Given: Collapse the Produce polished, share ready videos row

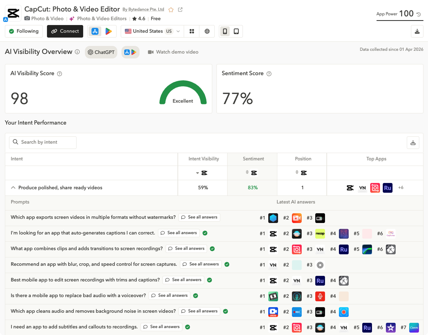Looking at the screenshot, I should [x=13, y=188].
